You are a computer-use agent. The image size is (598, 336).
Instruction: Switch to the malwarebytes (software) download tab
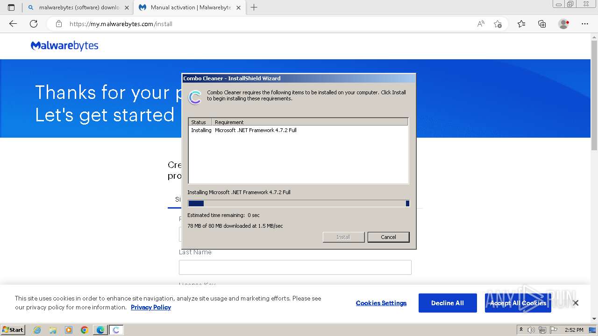click(78, 7)
